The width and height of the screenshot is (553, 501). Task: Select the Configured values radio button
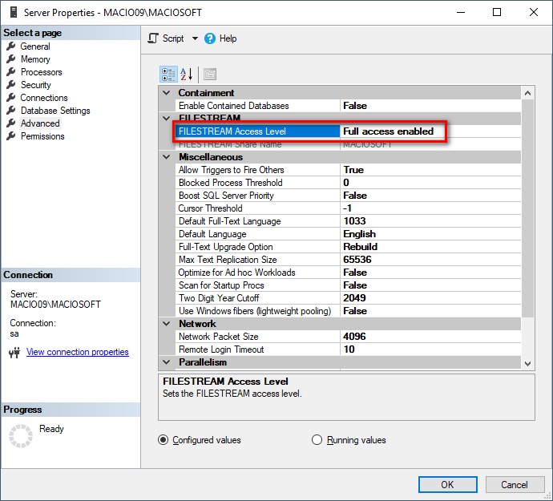point(163,440)
